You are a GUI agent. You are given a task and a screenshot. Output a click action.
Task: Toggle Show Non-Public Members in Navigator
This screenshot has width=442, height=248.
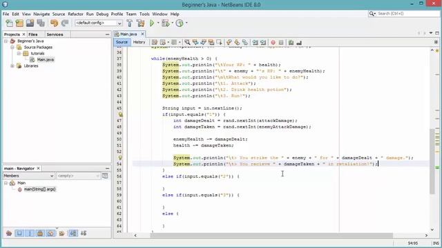[x=40, y=233]
